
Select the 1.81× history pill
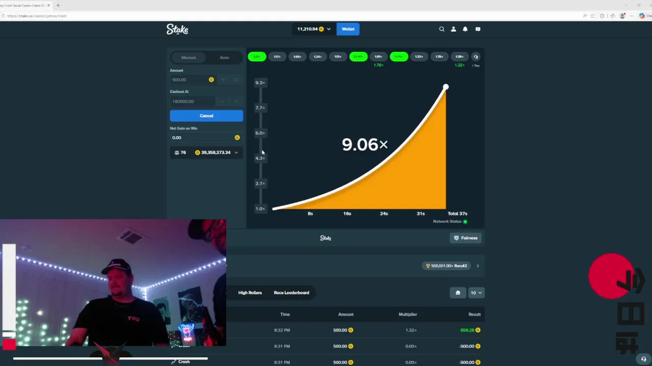(x=378, y=57)
